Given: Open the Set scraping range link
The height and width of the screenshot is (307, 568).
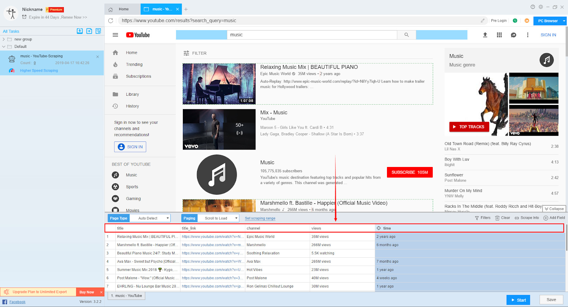Looking at the screenshot, I should coord(260,218).
